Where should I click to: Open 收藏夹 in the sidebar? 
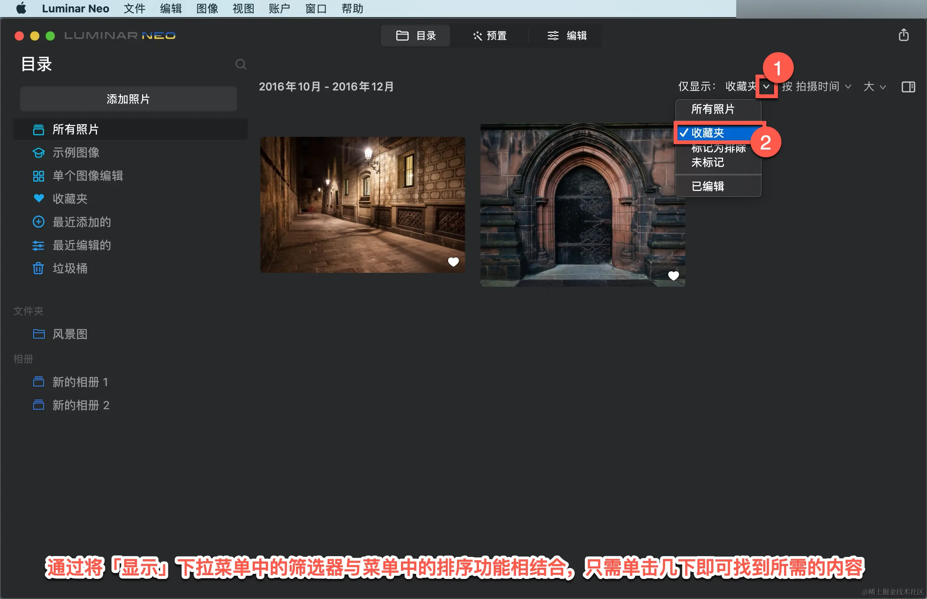click(70, 199)
